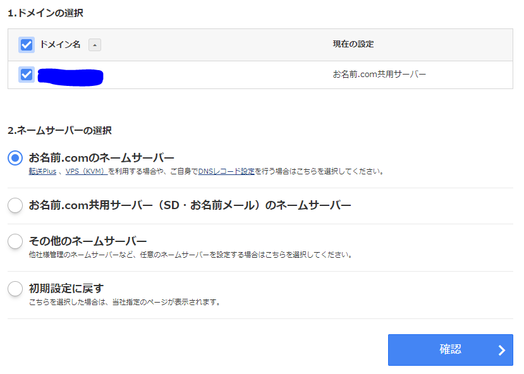Click the right chevron on the 確認 button

click(x=501, y=350)
